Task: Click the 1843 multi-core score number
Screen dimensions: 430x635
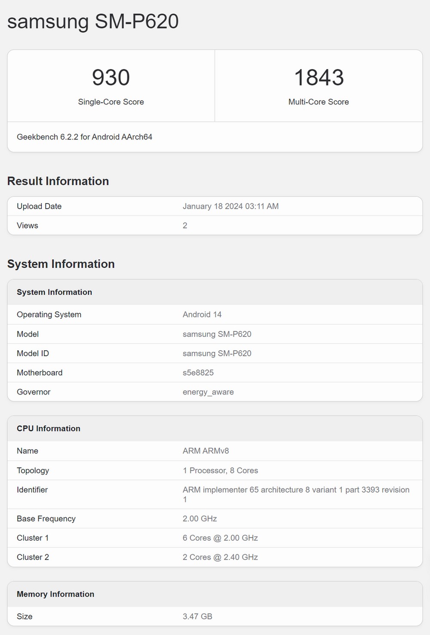Action: point(319,78)
